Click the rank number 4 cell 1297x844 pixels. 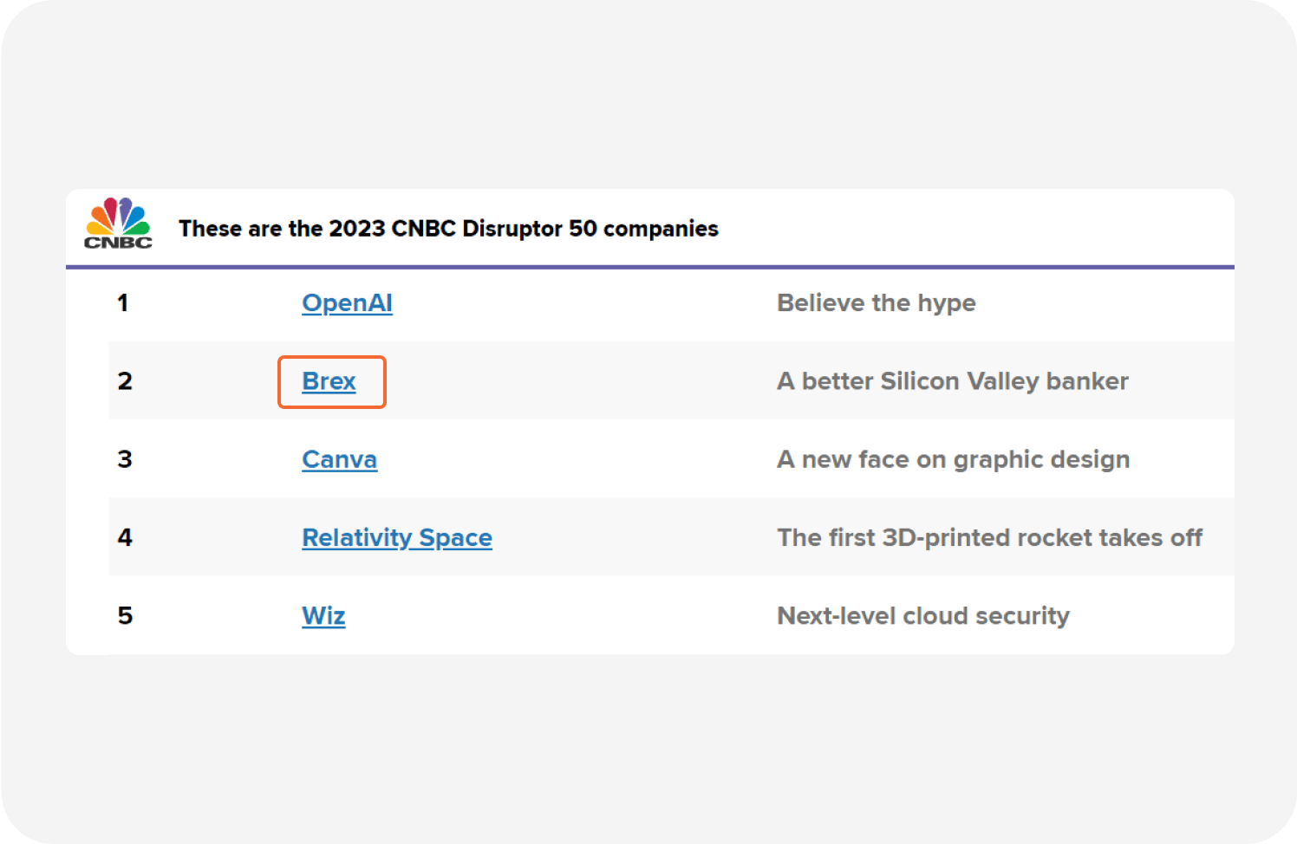pyautogui.click(x=126, y=537)
